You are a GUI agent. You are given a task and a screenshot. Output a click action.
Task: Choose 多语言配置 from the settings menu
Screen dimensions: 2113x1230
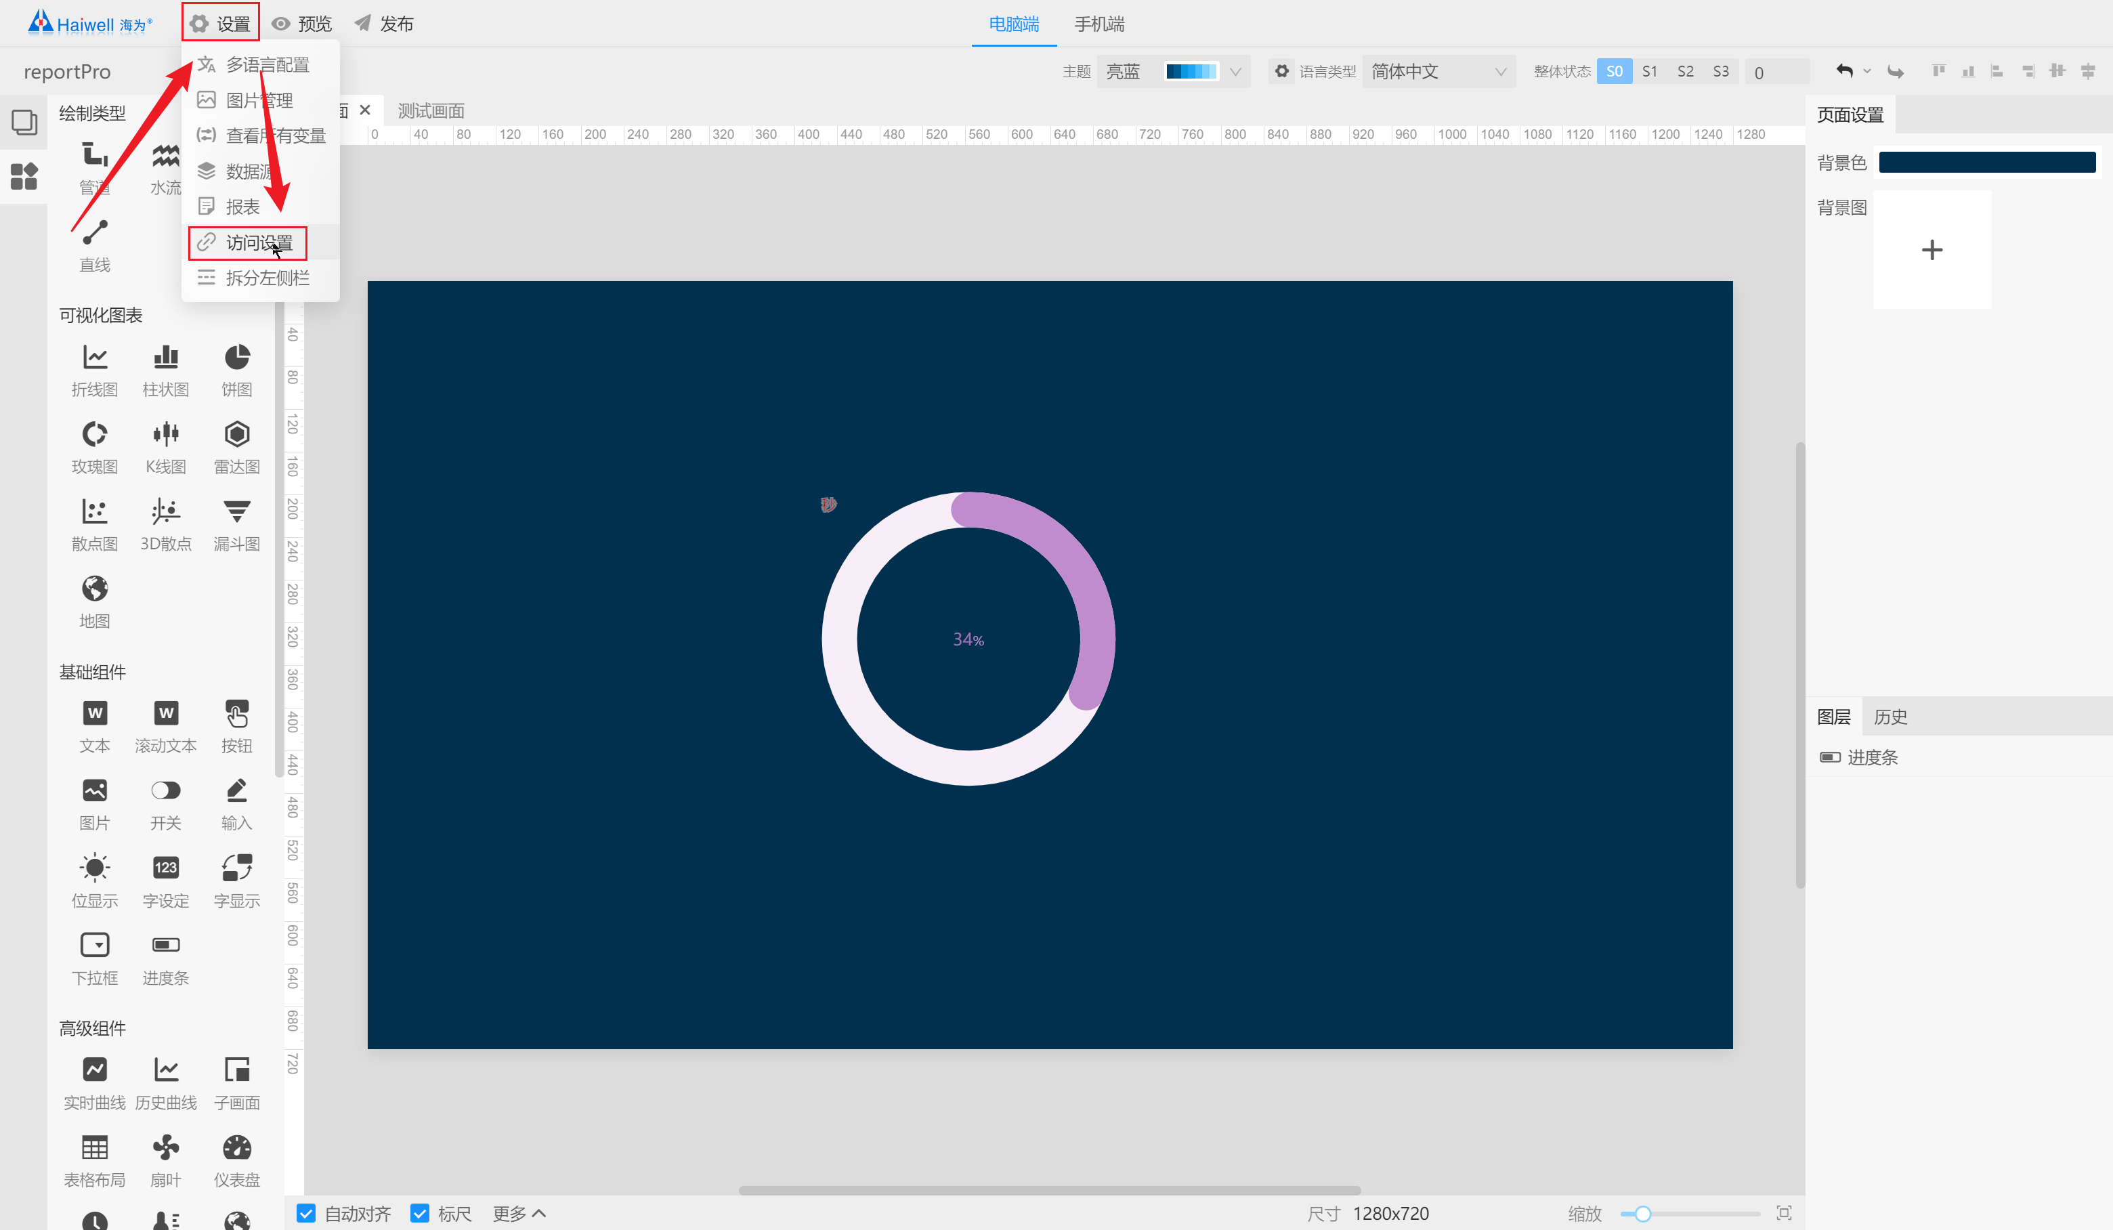tap(260, 64)
